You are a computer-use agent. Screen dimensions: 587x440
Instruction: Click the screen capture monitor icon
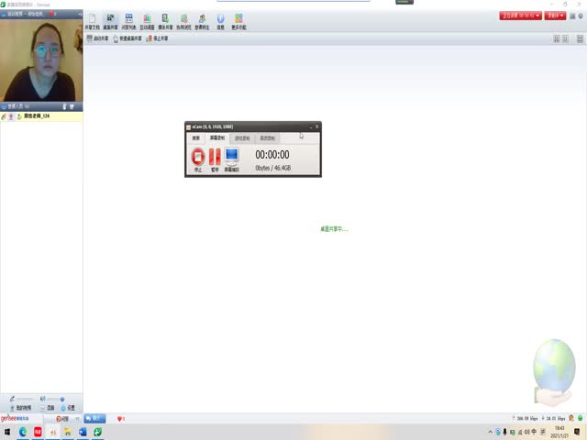(x=232, y=158)
